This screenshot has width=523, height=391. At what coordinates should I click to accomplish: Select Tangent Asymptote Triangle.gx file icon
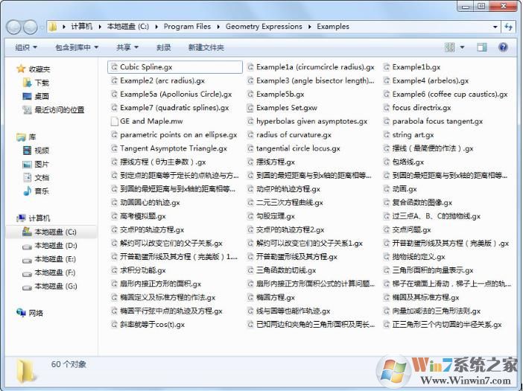115,148
